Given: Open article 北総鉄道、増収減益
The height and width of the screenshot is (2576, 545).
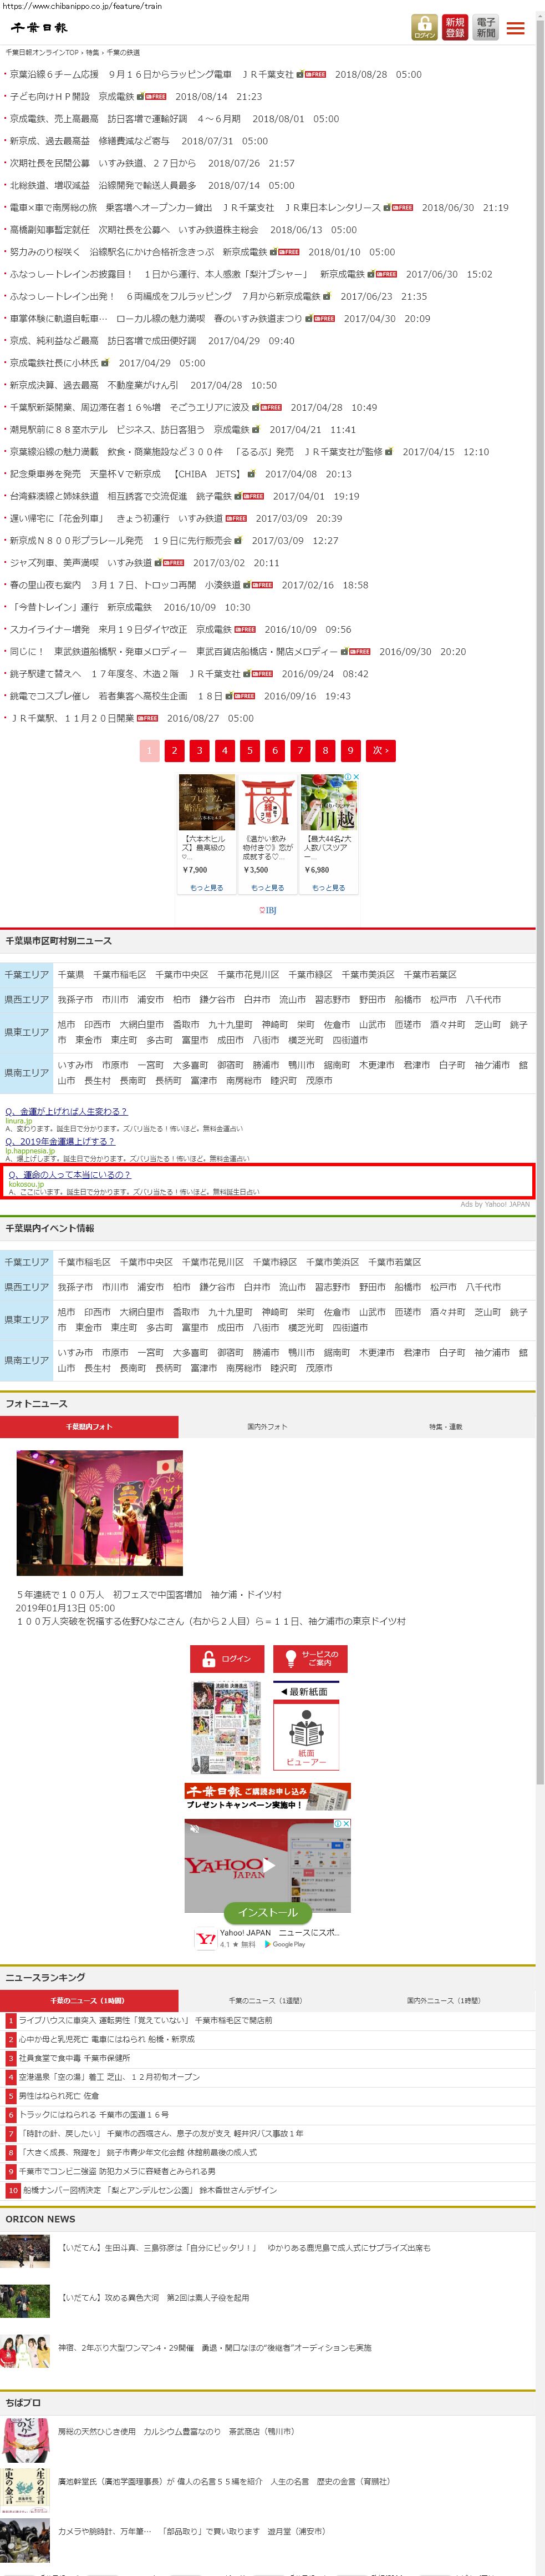Looking at the screenshot, I should (x=103, y=185).
